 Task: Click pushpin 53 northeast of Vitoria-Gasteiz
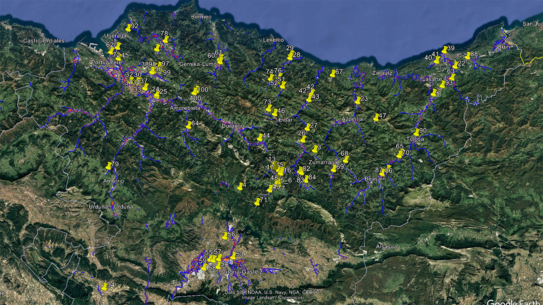pyautogui.click(x=233, y=256)
